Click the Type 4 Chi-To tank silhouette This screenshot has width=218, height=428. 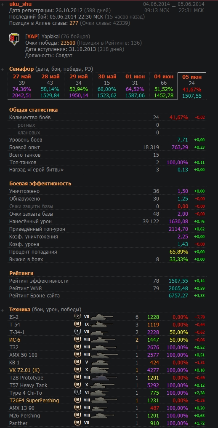100,393
